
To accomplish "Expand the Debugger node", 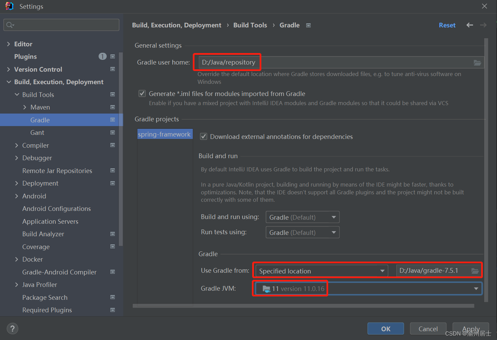I will pyautogui.click(x=17, y=158).
